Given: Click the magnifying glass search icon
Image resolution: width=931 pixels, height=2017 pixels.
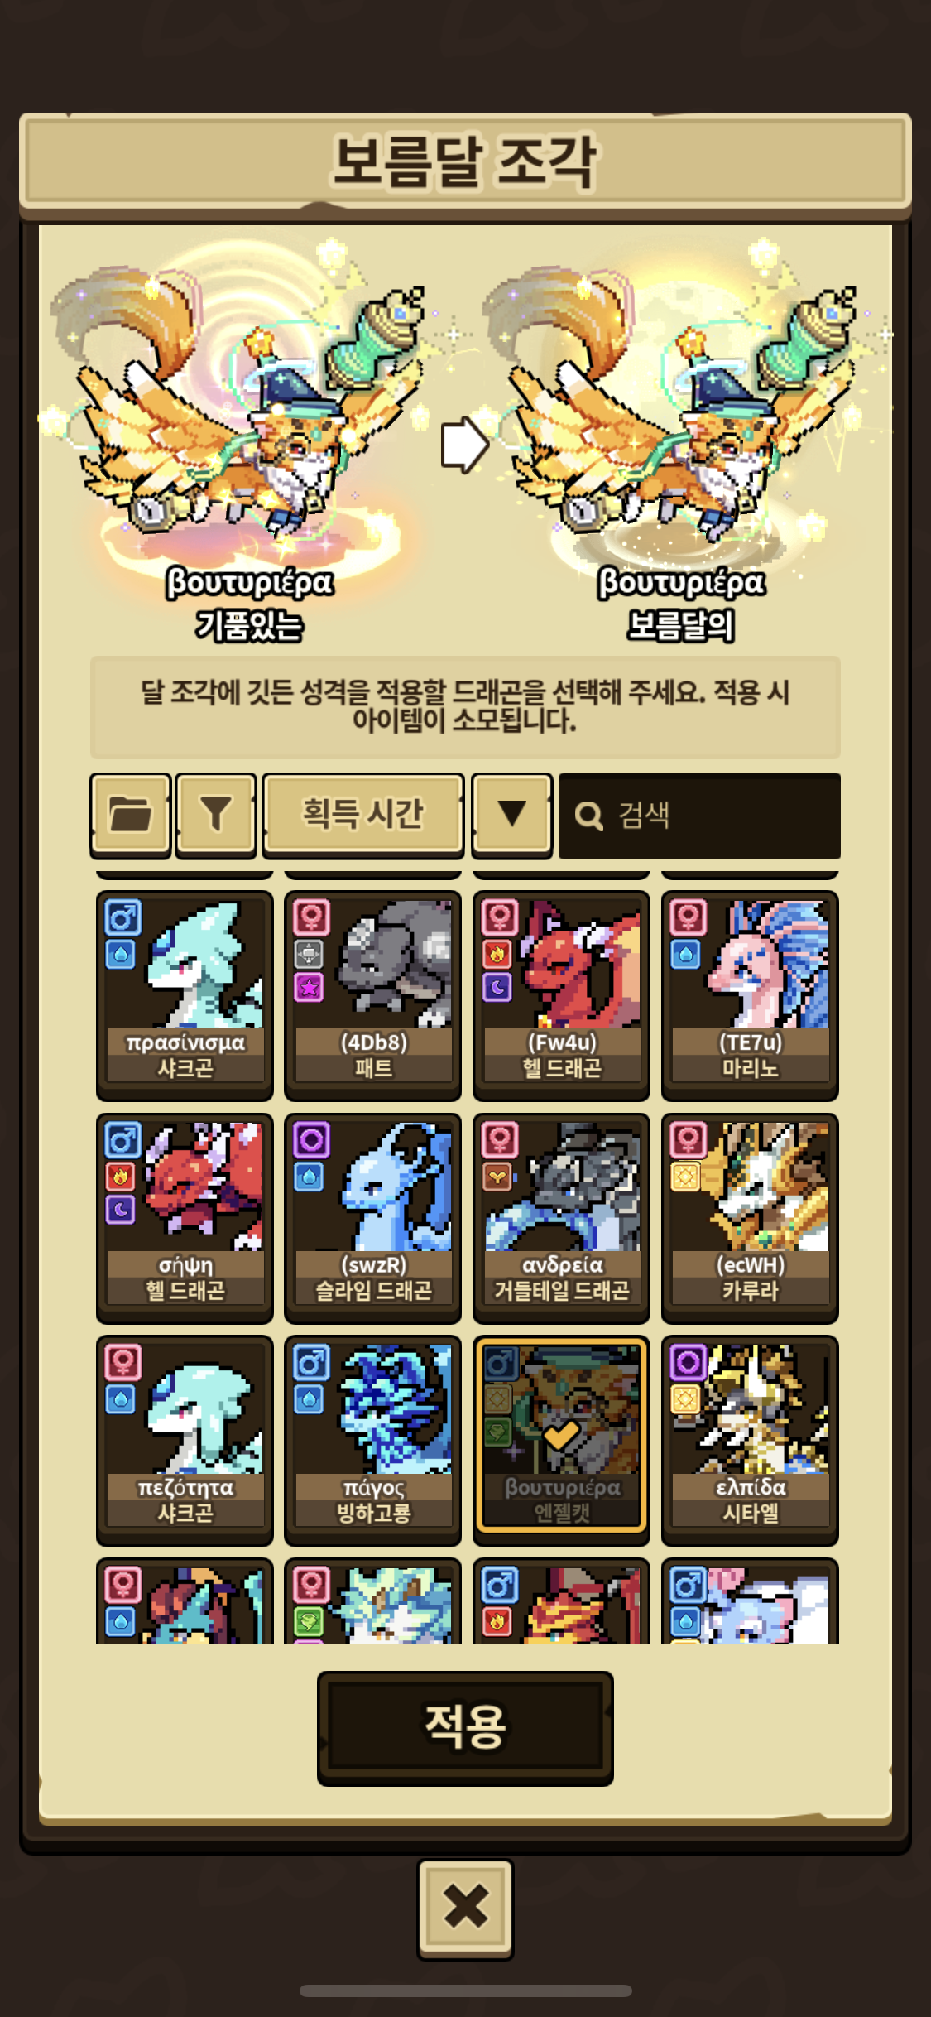Looking at the screenshot, I should pos(588,816).
